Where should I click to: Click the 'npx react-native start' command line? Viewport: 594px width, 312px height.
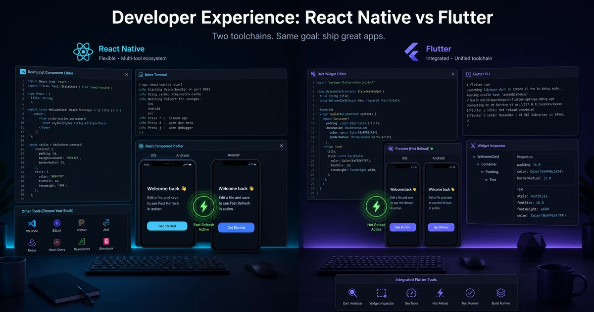(160, 85)
